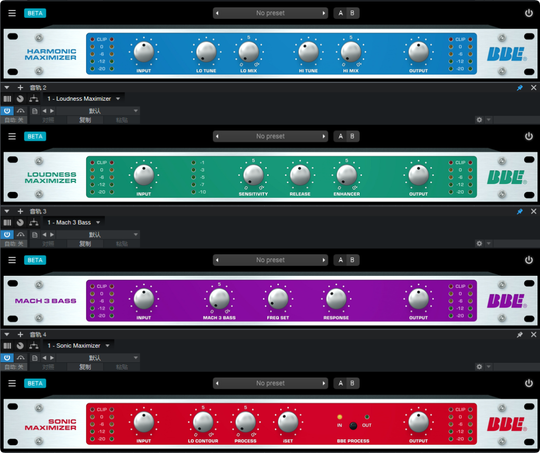The height and width of the screenshot is (453, 540).
Task: Select previous preset in Harmonic Maximizer
Action: [x=217, y=13]
